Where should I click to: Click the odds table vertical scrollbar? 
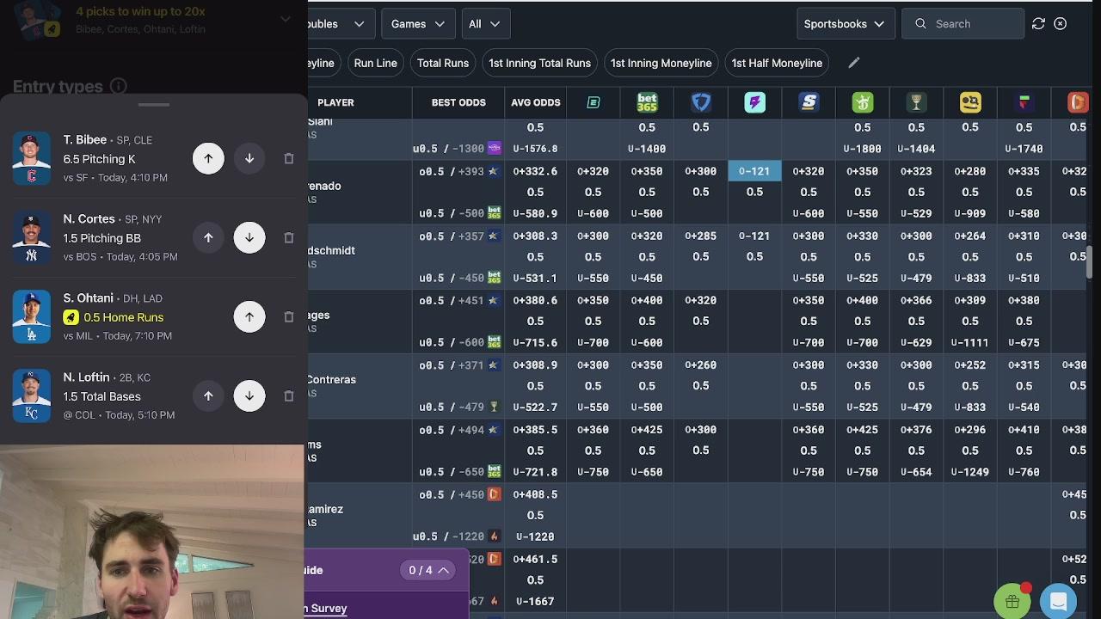[x=1089, y=262]
